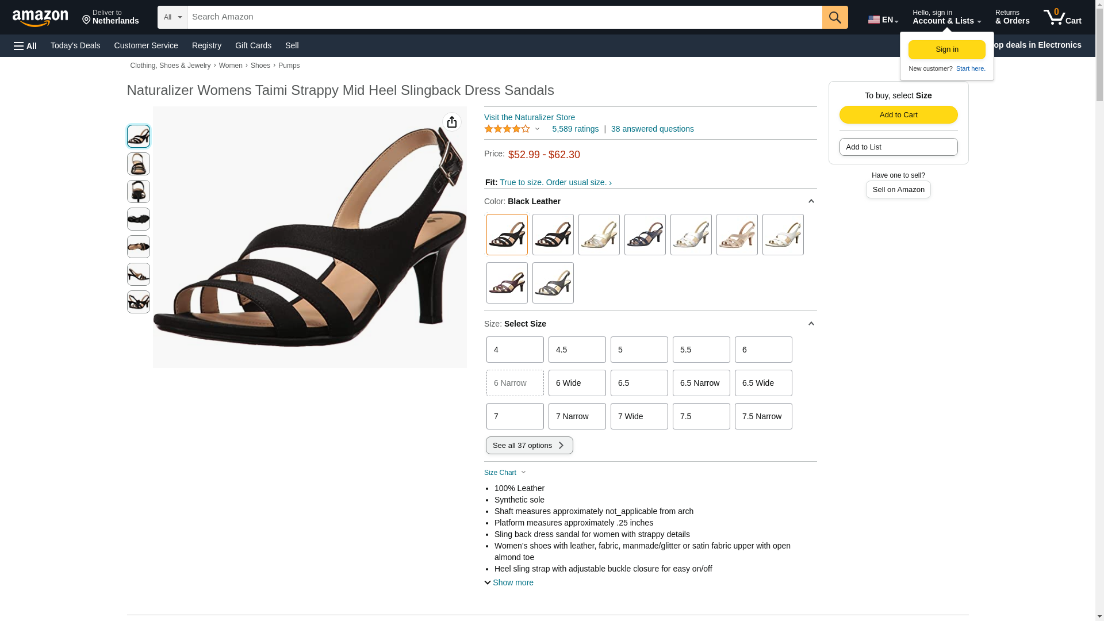Visit the Naturalizer Store link
Viewport: 1104px width, 621px height.
(529, 117)
